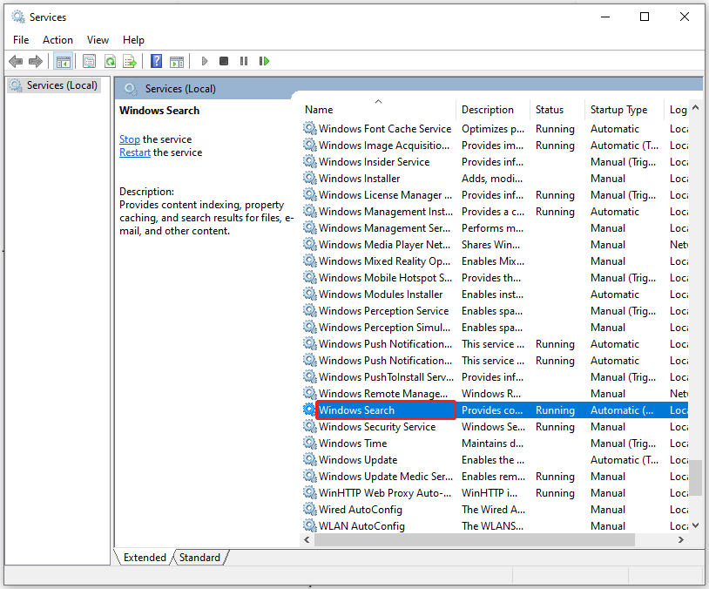Click the Refresh icon in the toolbar
The width and height of the screenshot is (709, 589).
[x=111, y=61]
